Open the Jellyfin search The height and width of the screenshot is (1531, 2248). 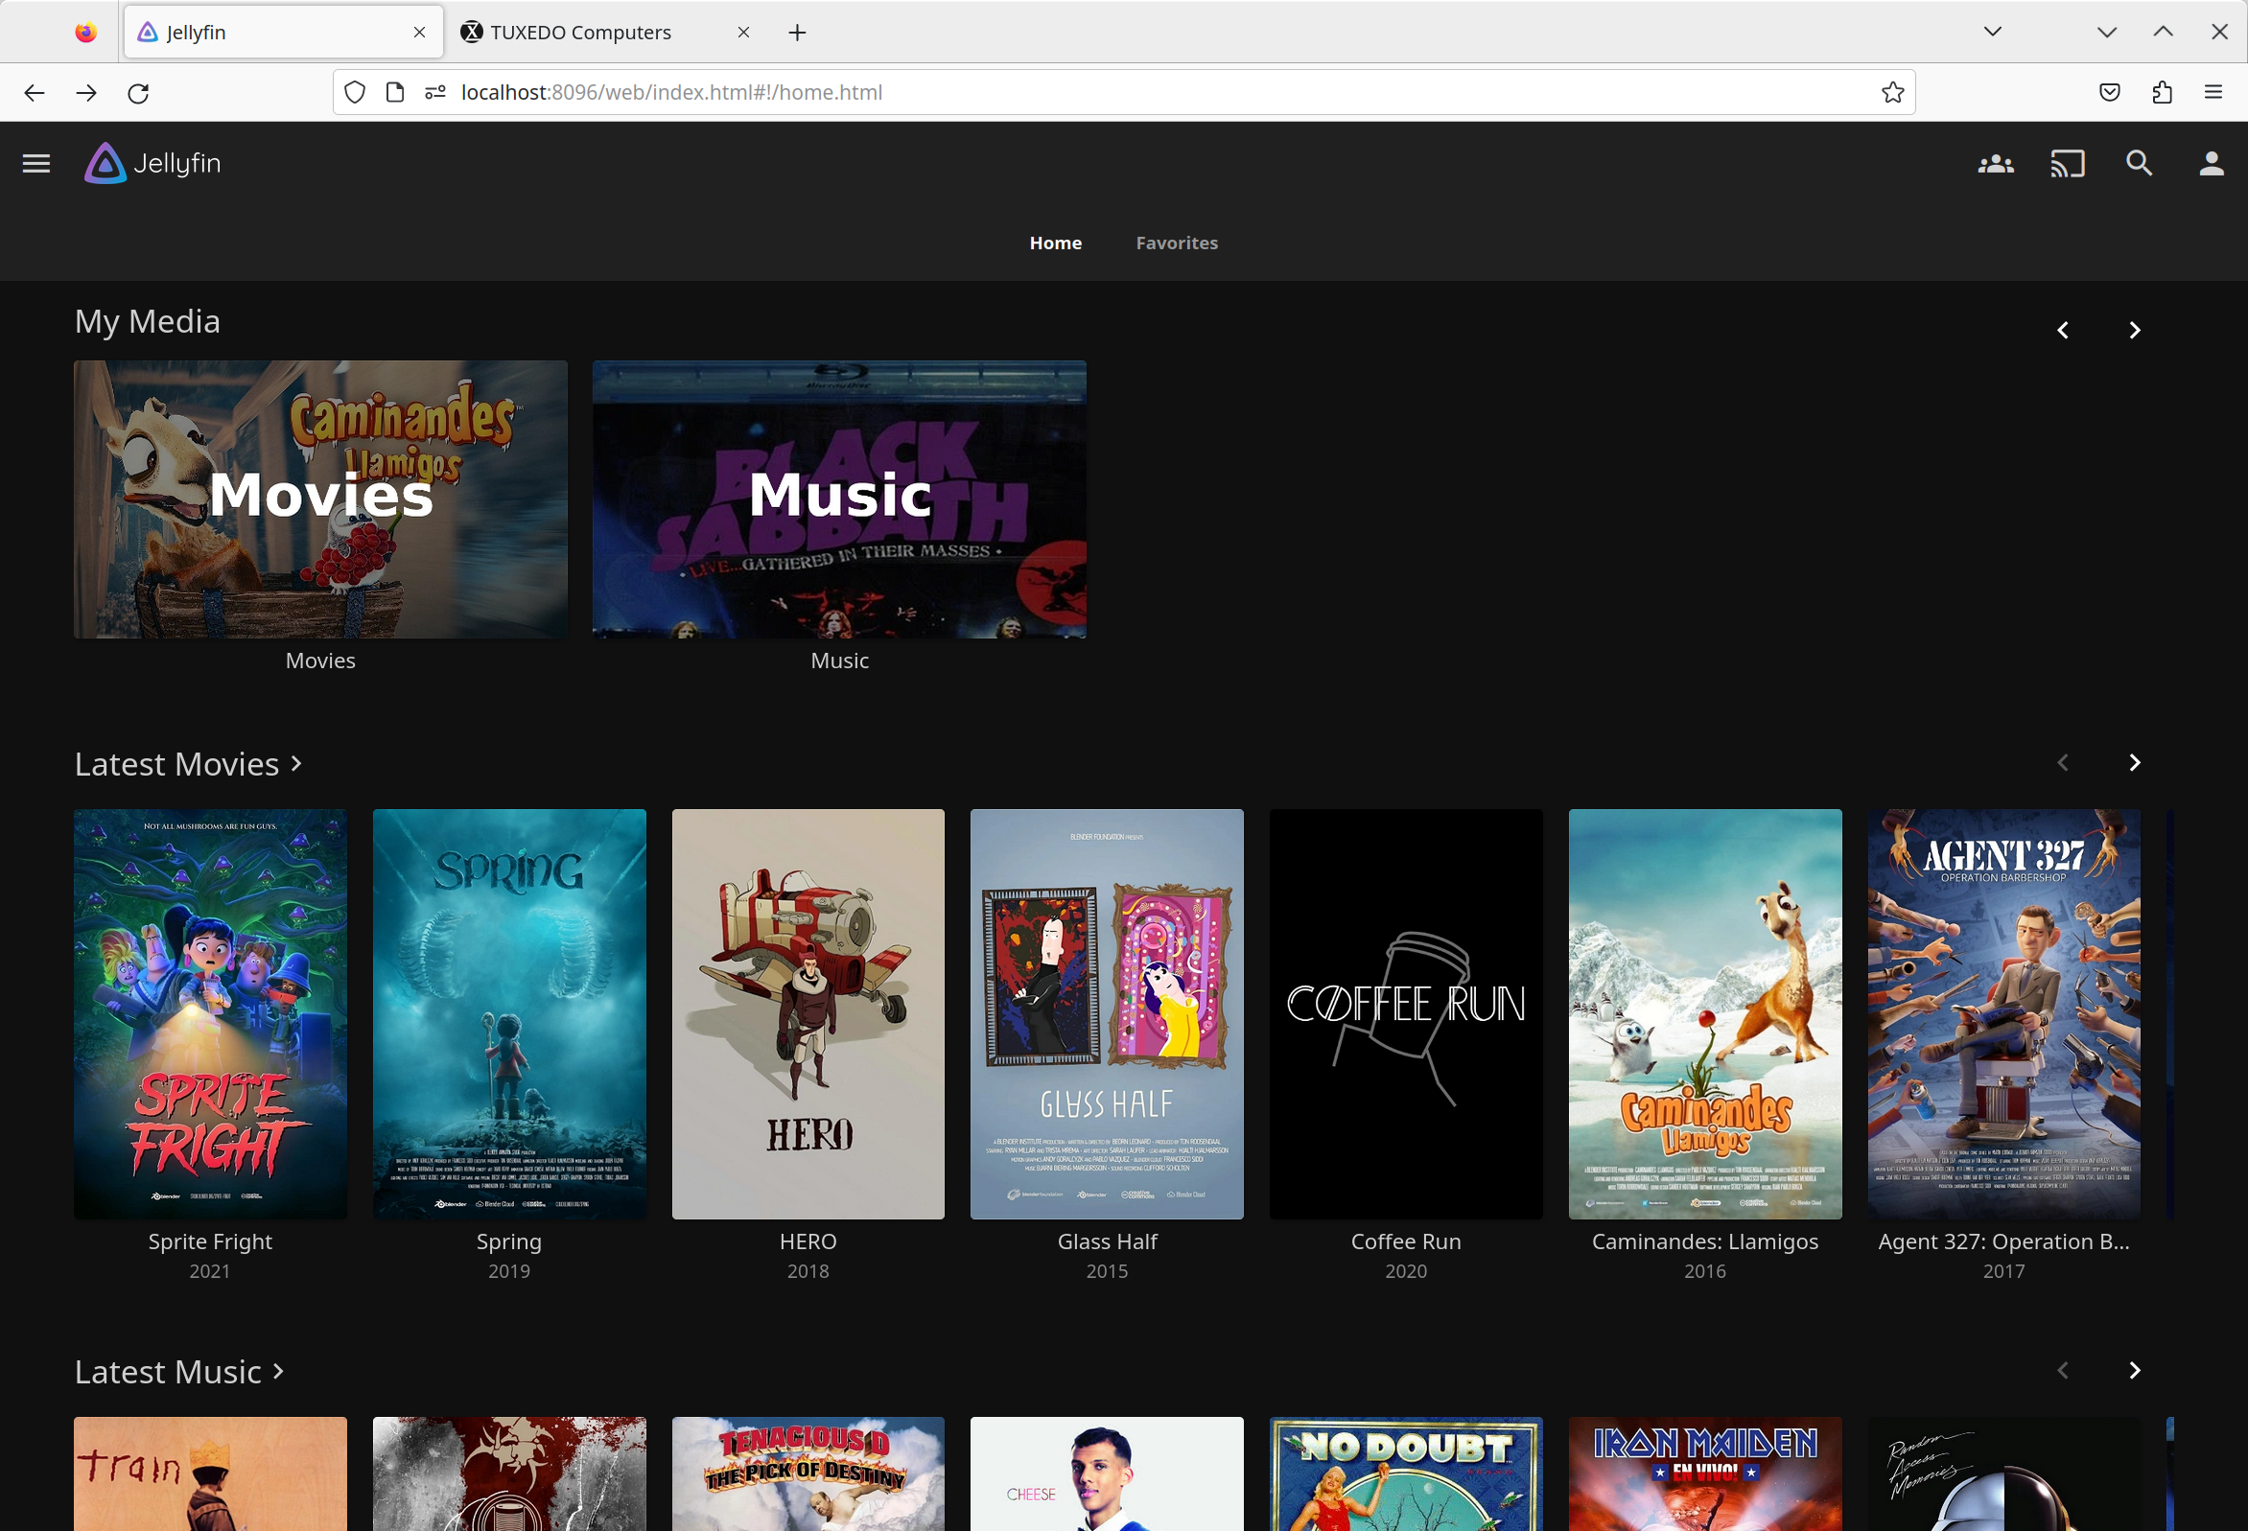(2139, 162)
